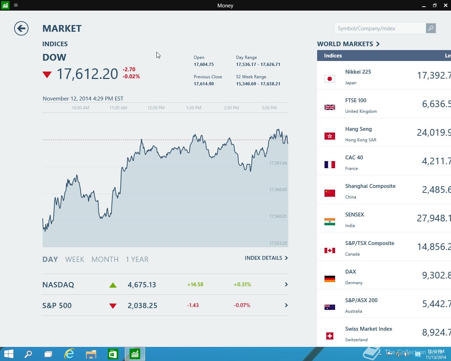451x361 pixels.
Task: Switch chart to WEEK range
Action: point(75,259)
